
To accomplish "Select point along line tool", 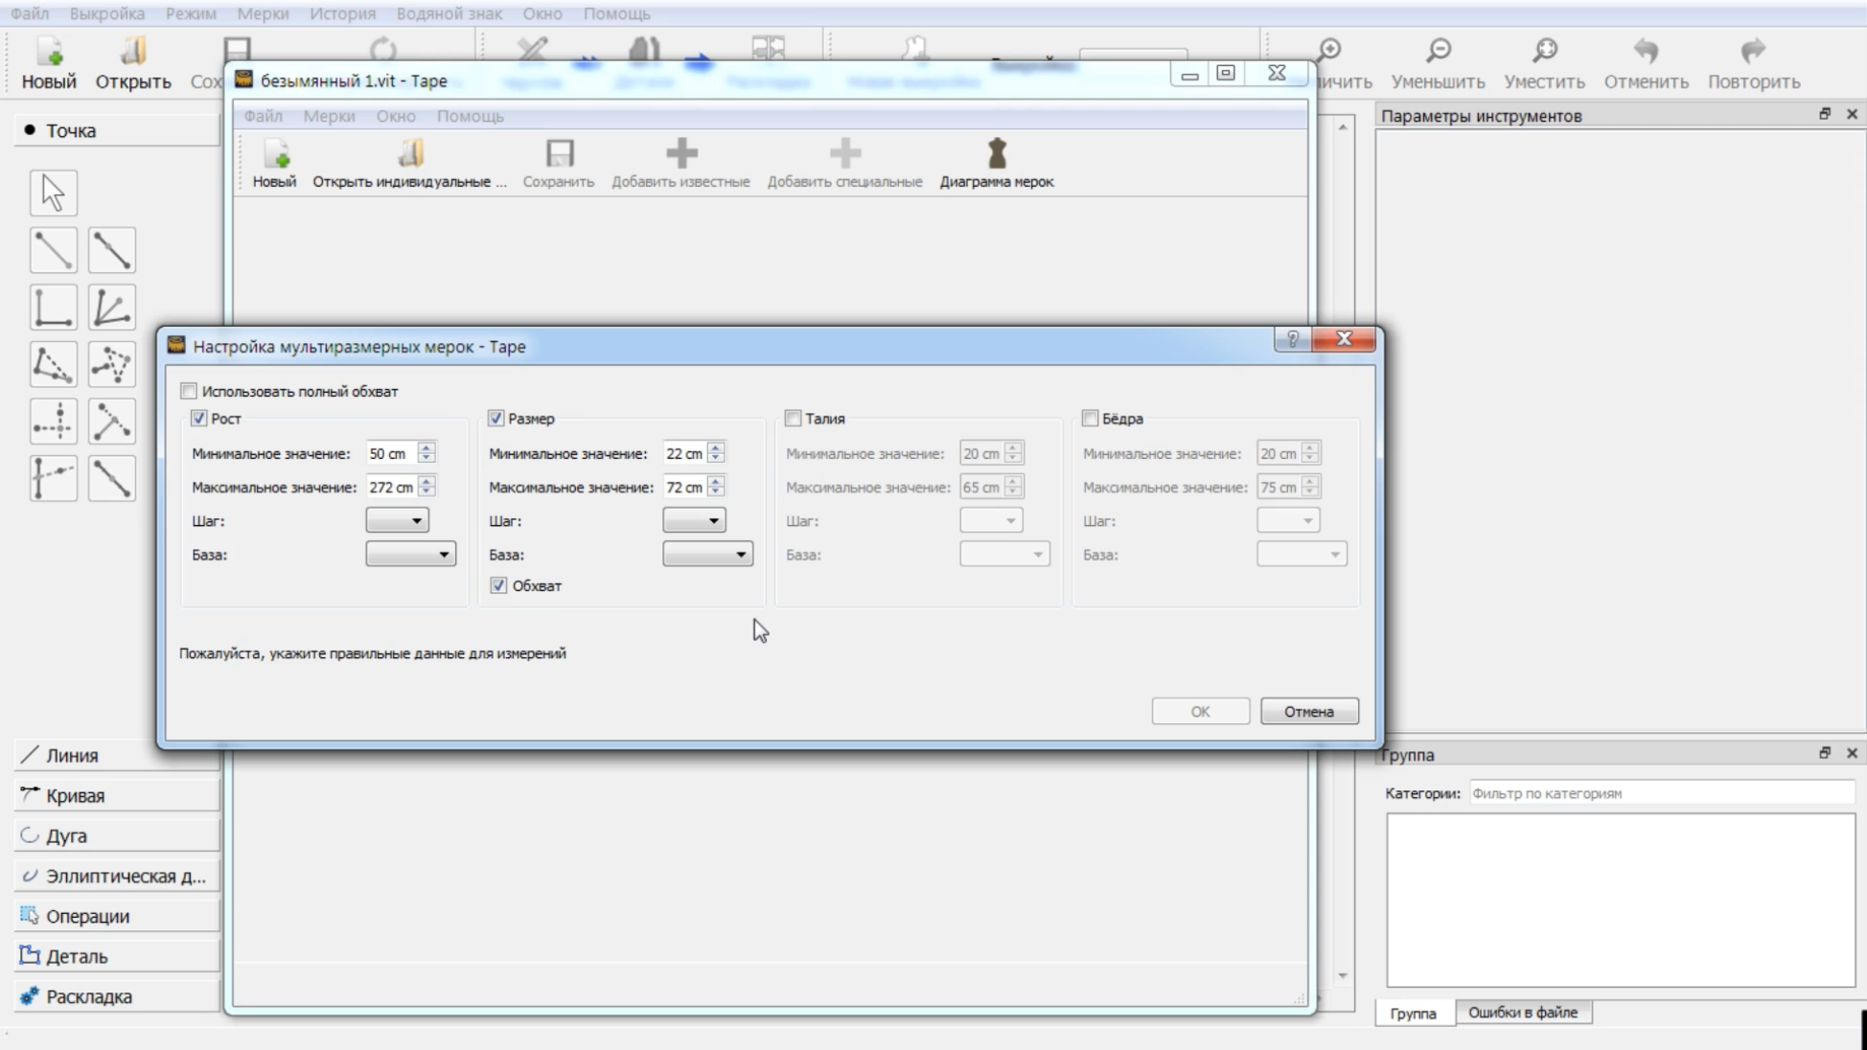I will click(112, 251).
